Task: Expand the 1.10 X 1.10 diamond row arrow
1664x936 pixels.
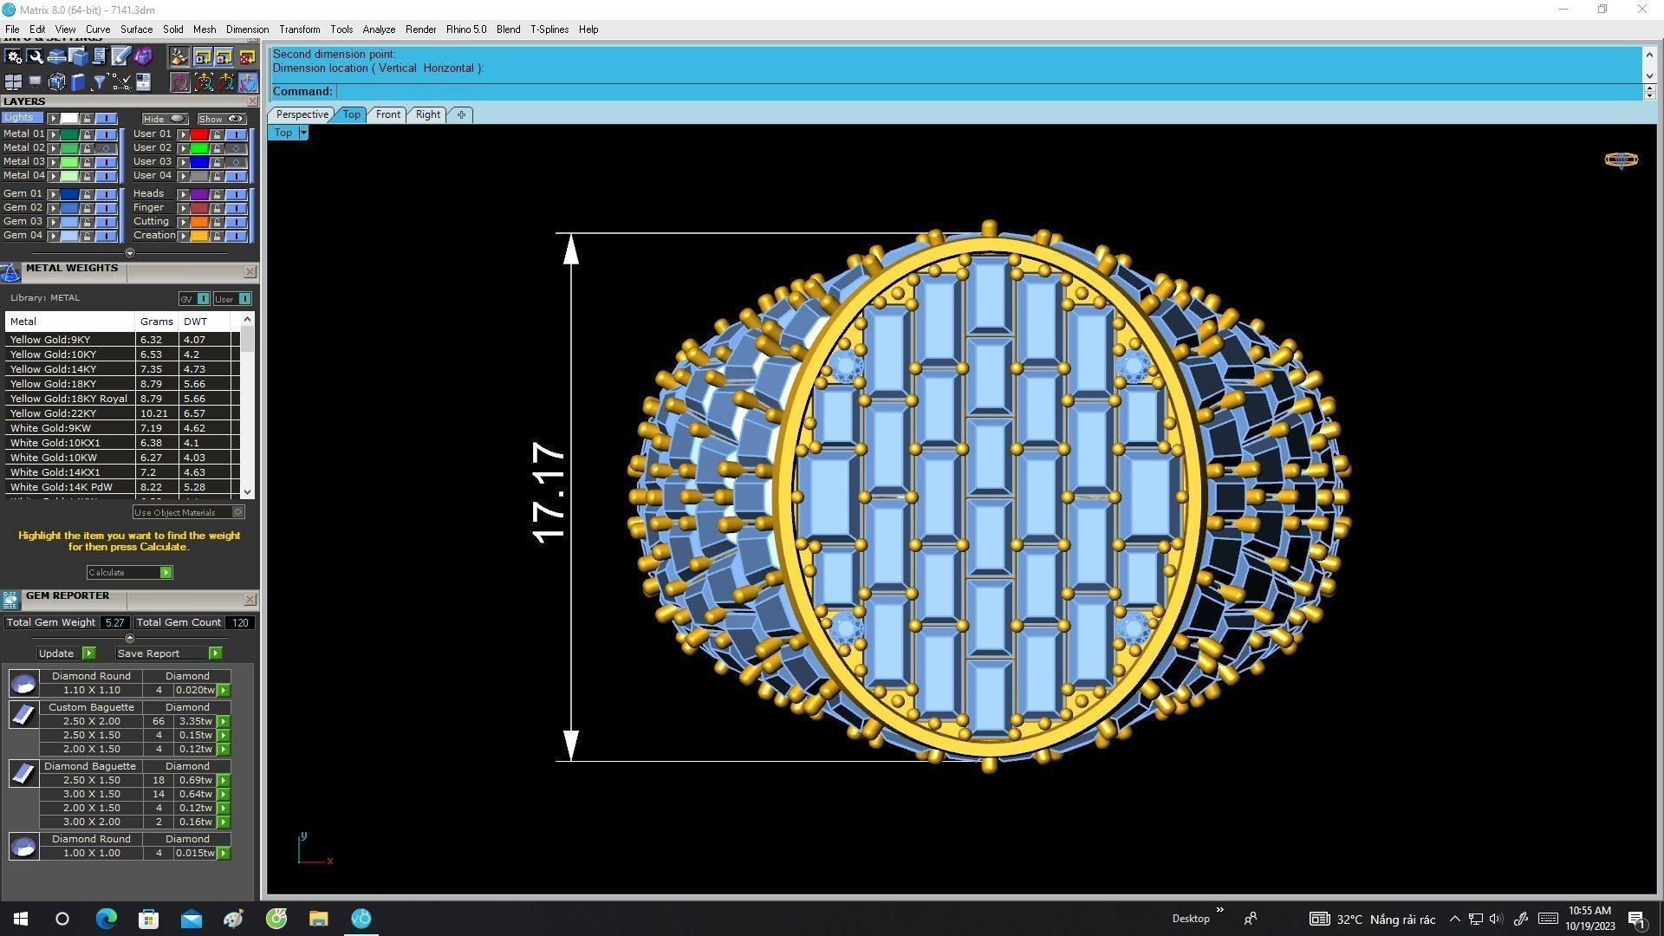Action: 224,691
